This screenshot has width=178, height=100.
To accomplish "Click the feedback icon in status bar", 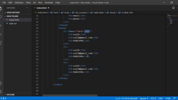I will tap(174, 98).
